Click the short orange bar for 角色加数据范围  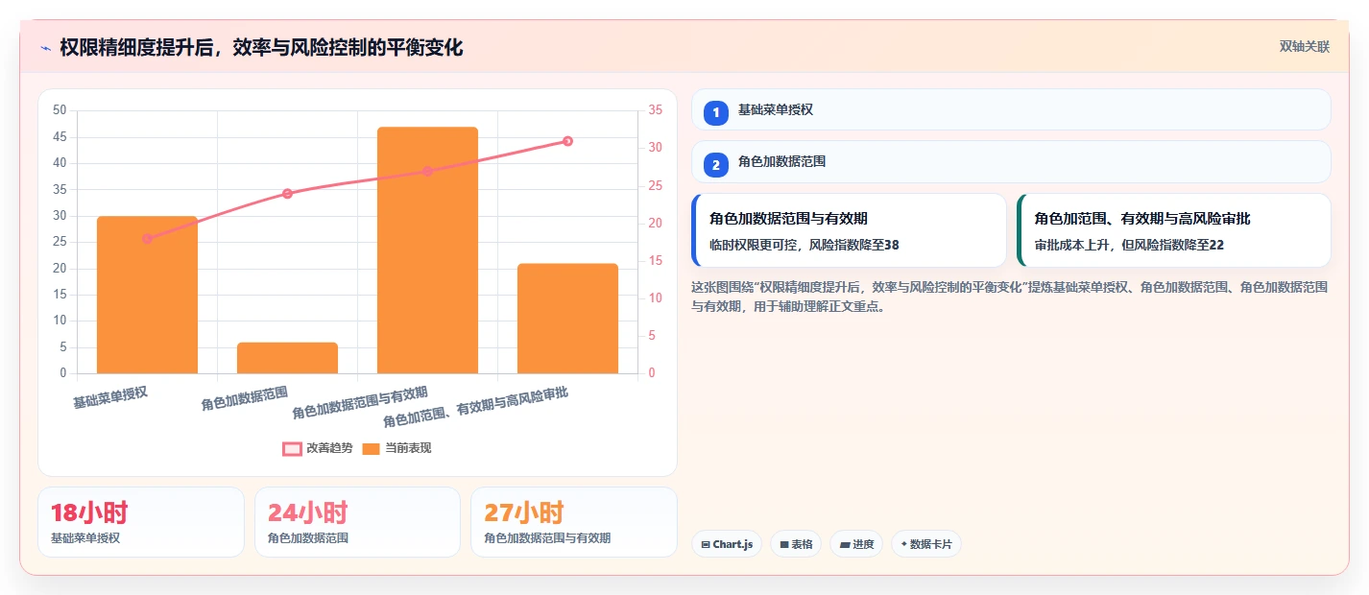tap(287, 358)
